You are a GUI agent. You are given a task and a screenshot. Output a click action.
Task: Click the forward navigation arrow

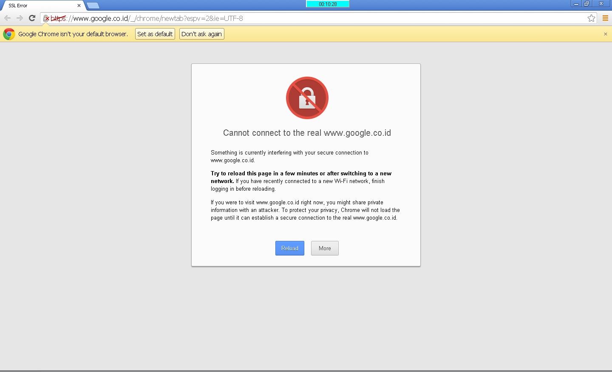pos(20,18)
